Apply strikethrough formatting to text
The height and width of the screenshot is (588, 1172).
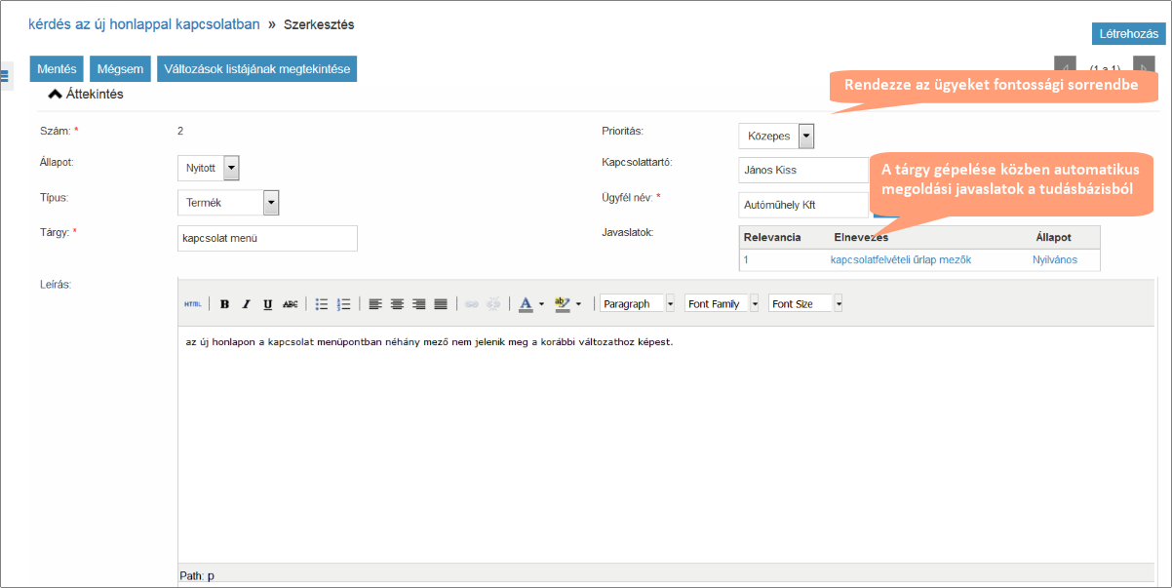[x=290, y=304]
